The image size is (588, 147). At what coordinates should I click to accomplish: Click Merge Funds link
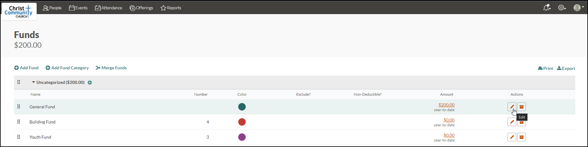(x=111, y=68)
